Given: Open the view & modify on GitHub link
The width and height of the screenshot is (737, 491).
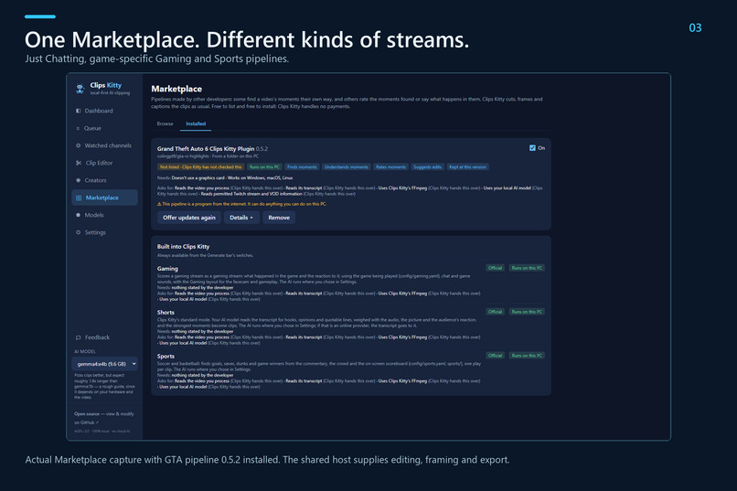Looking at the screenshot, I should [104, 418].
